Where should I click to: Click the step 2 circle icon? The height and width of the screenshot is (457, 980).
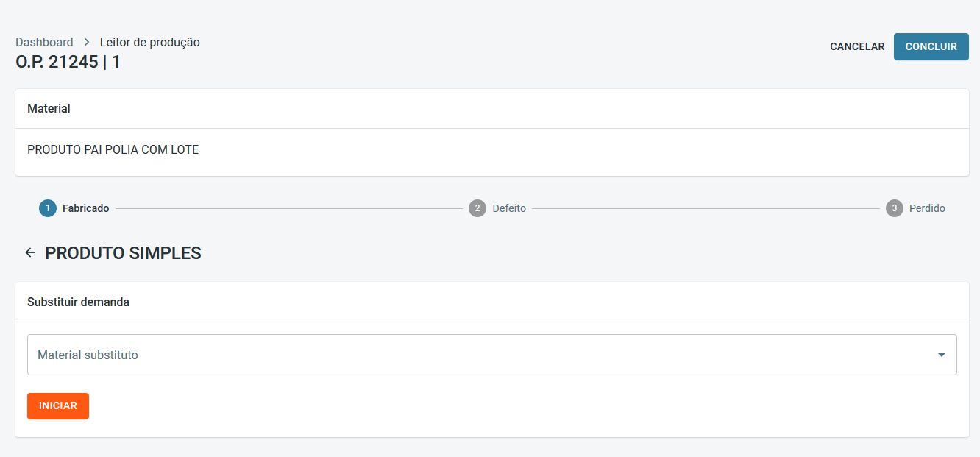[477, 208]
